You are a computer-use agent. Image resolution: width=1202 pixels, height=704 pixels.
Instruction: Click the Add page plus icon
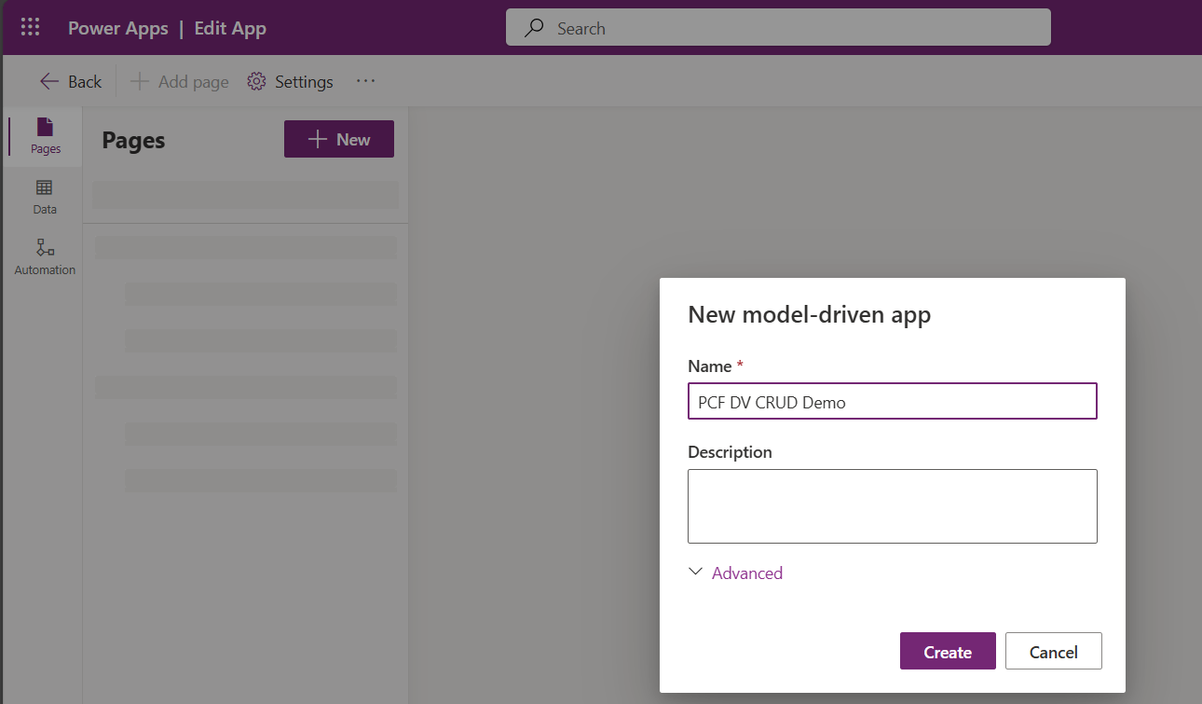pos(139,82)
